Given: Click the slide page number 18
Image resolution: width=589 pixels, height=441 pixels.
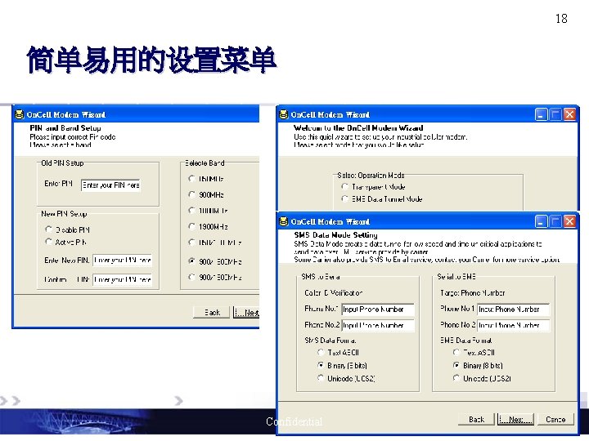Looking at the screenshot, I should click(561, 18).
